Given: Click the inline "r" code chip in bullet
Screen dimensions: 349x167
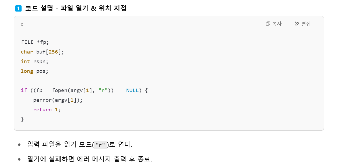Looking at the screenshot, I should (100, 145).
